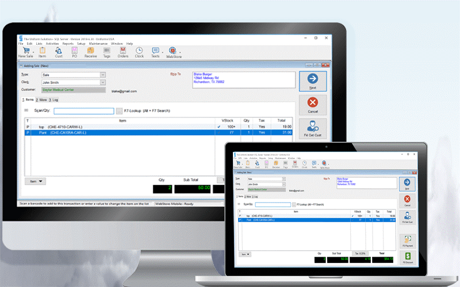Click the red Cancel button on large monitor
The width and height of the screenshot is (460, 287).
point(313,105)
